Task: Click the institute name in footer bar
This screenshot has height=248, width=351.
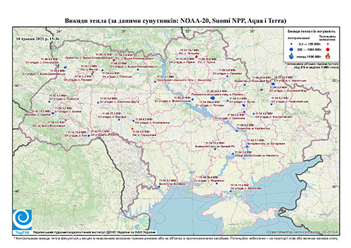Action: pyautogui.click(x=94, y=232)
